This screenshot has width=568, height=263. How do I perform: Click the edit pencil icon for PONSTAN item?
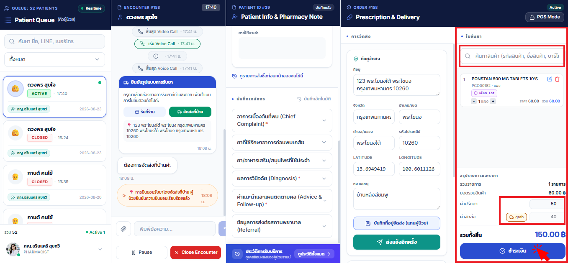[x=550, y=79]
